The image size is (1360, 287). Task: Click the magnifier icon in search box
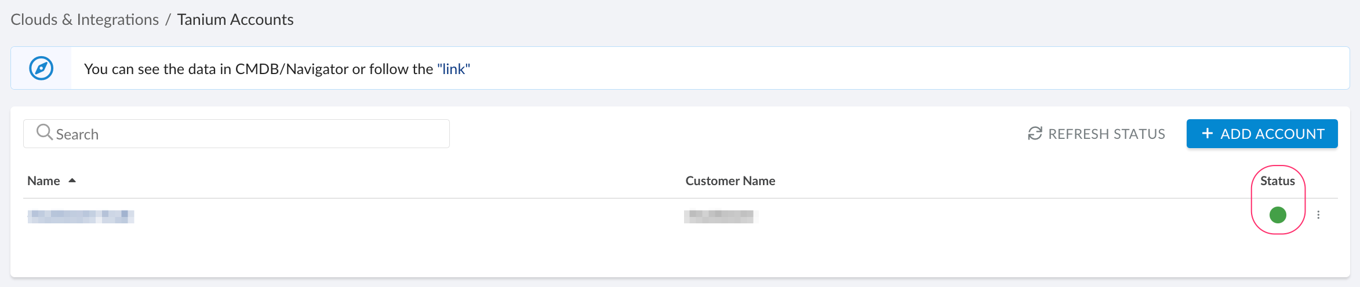[44, 133]
